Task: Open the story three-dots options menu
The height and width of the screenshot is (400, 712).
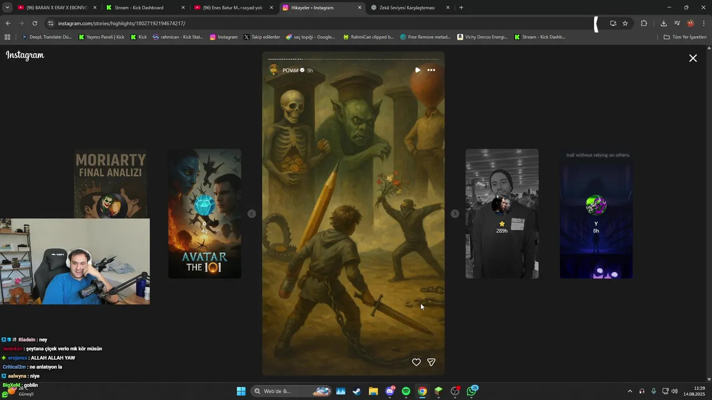Action: coord(431,70)
